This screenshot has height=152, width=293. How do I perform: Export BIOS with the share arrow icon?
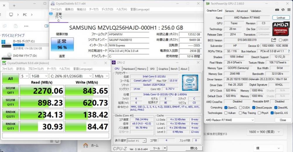(x=274, y=40)
